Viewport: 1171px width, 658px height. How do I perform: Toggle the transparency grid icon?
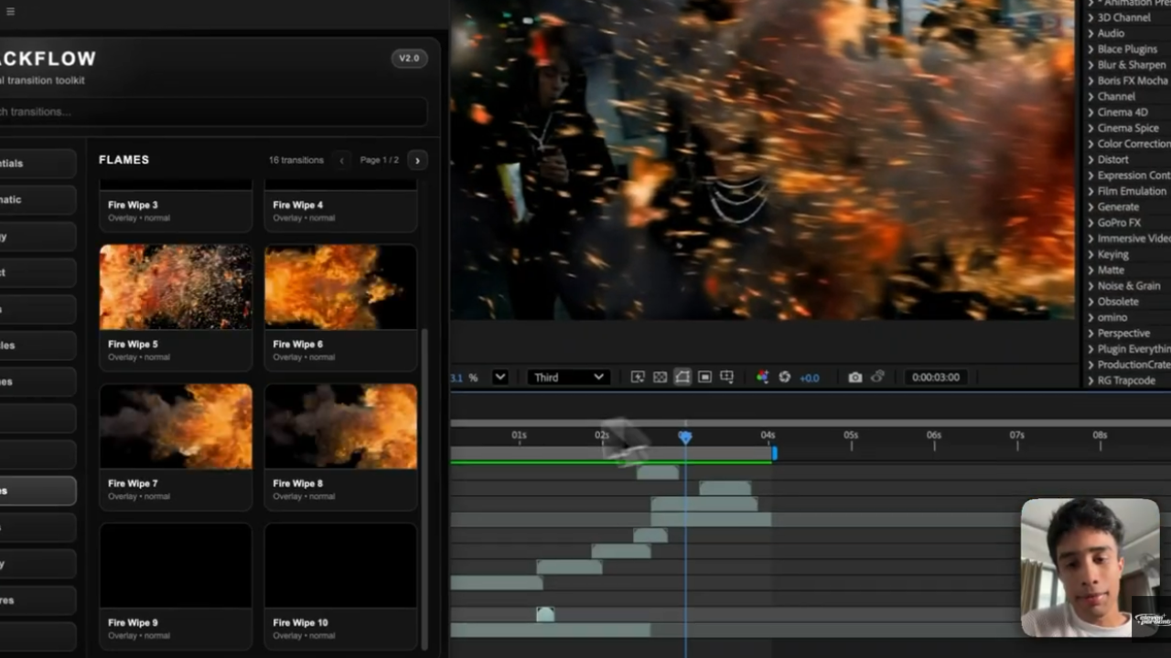(x=660, y=377)
